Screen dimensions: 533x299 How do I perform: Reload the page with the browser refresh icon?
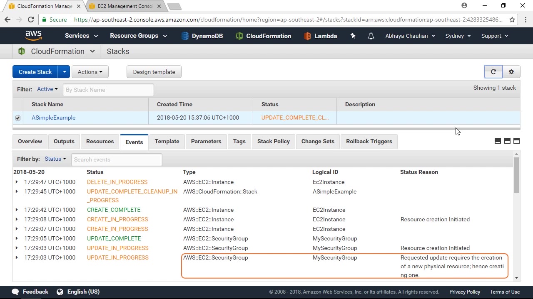tap(30, 20)
